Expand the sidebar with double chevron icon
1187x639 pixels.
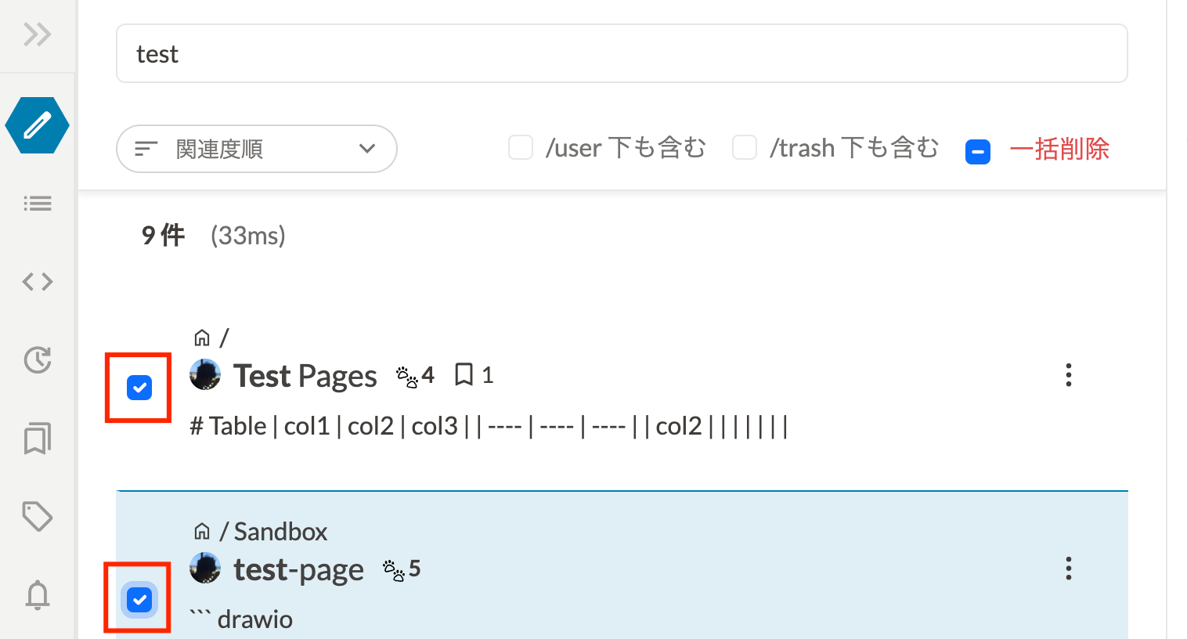point(37,34)
